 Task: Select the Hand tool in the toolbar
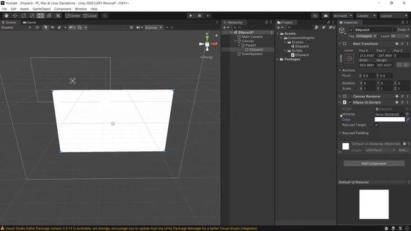point(6,15)
